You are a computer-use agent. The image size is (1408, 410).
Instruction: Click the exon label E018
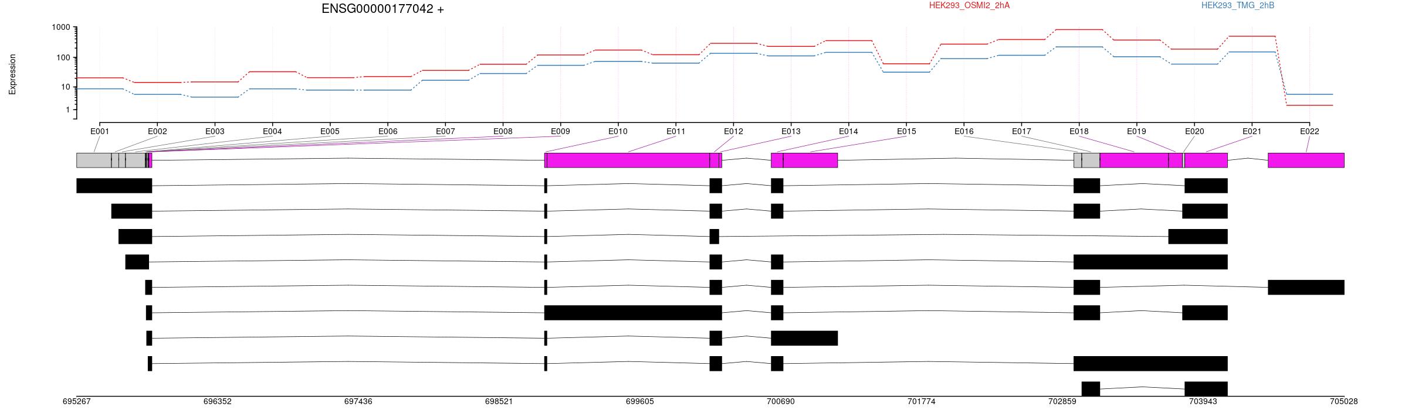click(x=1079, y=132)
